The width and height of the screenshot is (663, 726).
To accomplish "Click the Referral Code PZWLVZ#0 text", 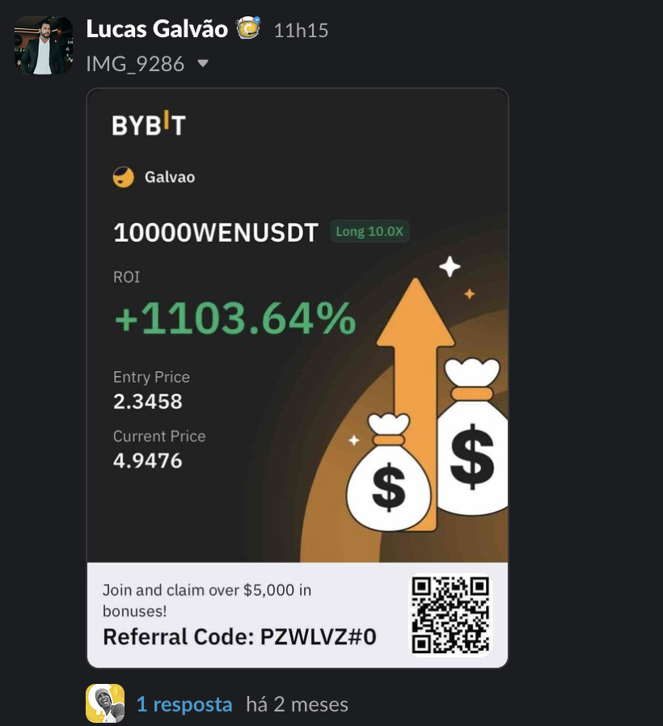I will pyautogui.click(x=239, y=637).
